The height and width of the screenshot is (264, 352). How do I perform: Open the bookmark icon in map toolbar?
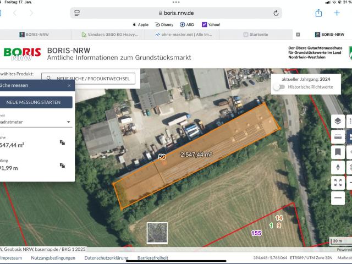pos(338,152)
